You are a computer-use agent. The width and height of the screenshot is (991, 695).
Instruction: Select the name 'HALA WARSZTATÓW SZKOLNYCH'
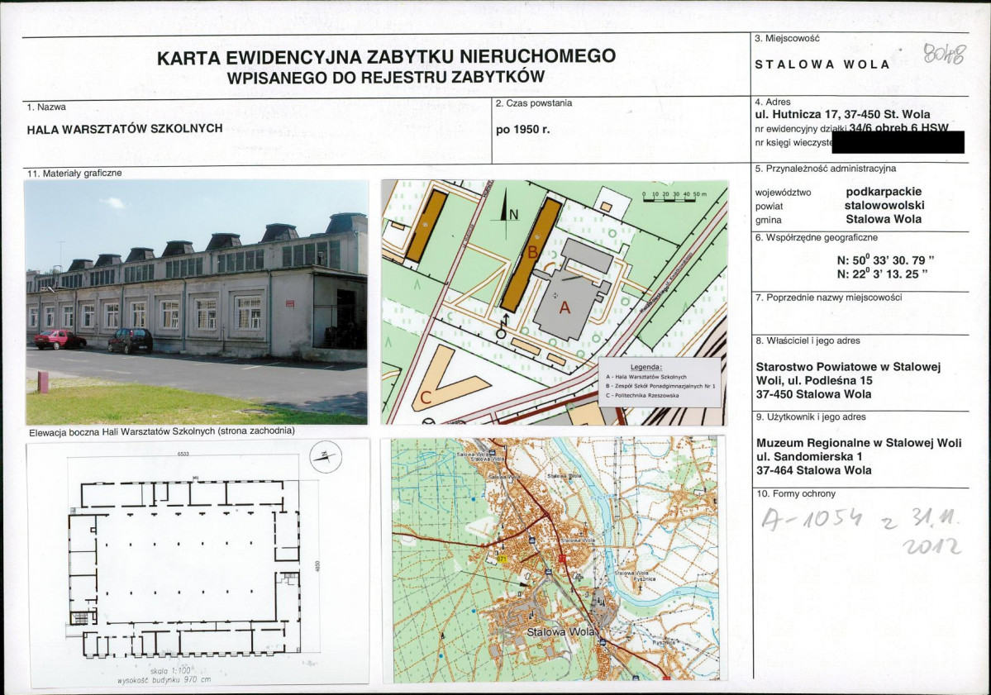coord(125,128)
